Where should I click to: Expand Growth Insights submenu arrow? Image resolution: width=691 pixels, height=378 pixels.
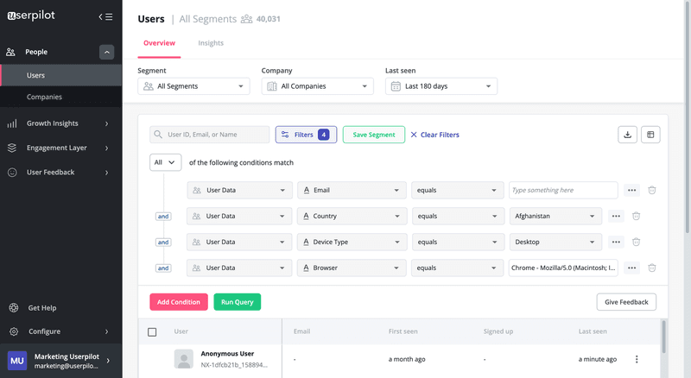coord(106,123)
